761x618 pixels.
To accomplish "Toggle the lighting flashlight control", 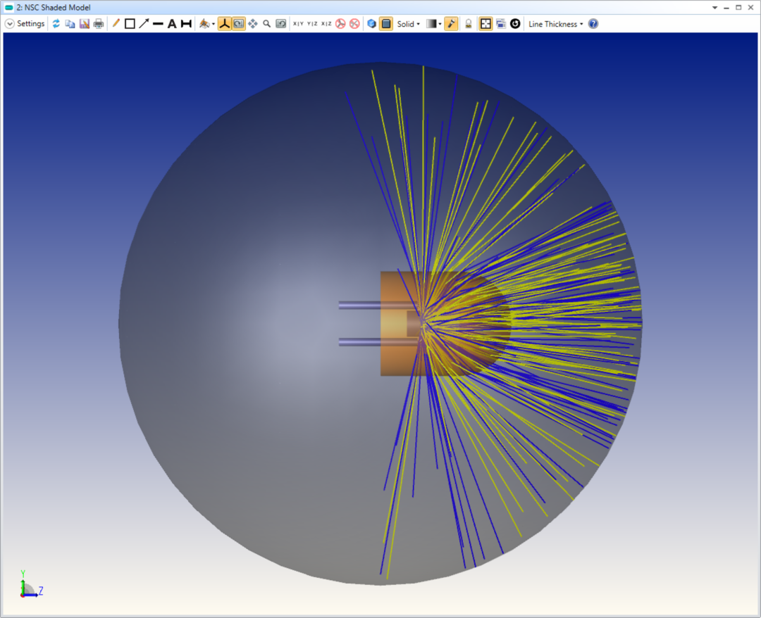I will pyautogui.click(x=452, y=23).
